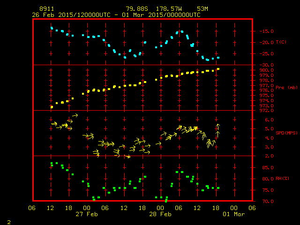Click the T(C) temperature axis label

click(281, 42)
